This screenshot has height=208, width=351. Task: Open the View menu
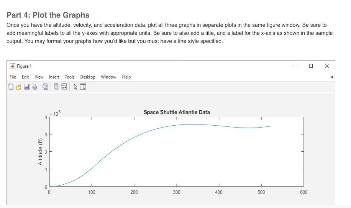[x=39, y=77]
